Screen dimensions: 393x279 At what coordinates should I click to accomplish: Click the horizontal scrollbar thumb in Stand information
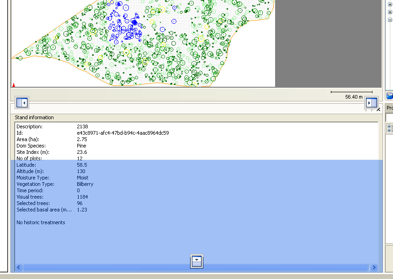point(195,268)
